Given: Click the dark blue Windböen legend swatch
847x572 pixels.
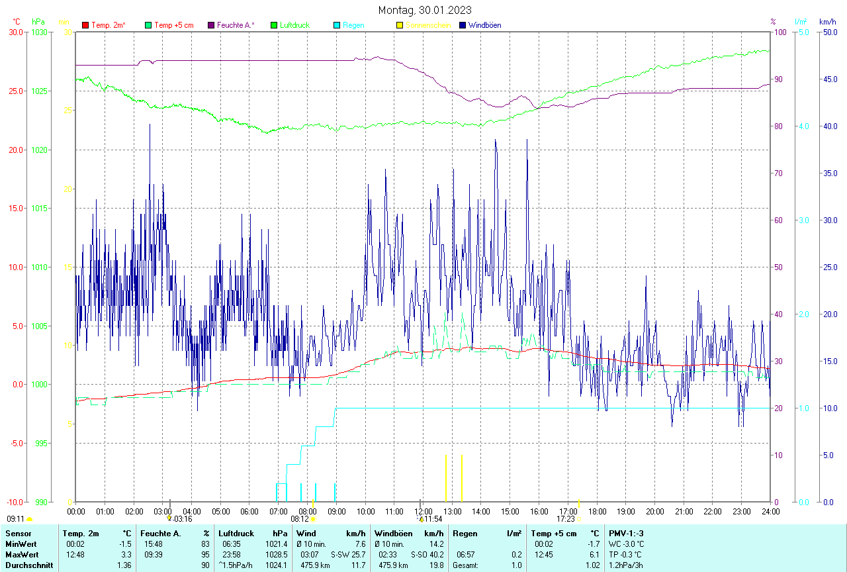Looking at the screenshot, I should pos(463,25).
